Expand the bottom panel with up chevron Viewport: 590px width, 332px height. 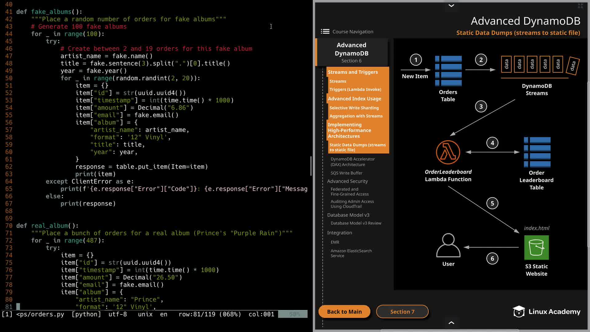(451, 322)
